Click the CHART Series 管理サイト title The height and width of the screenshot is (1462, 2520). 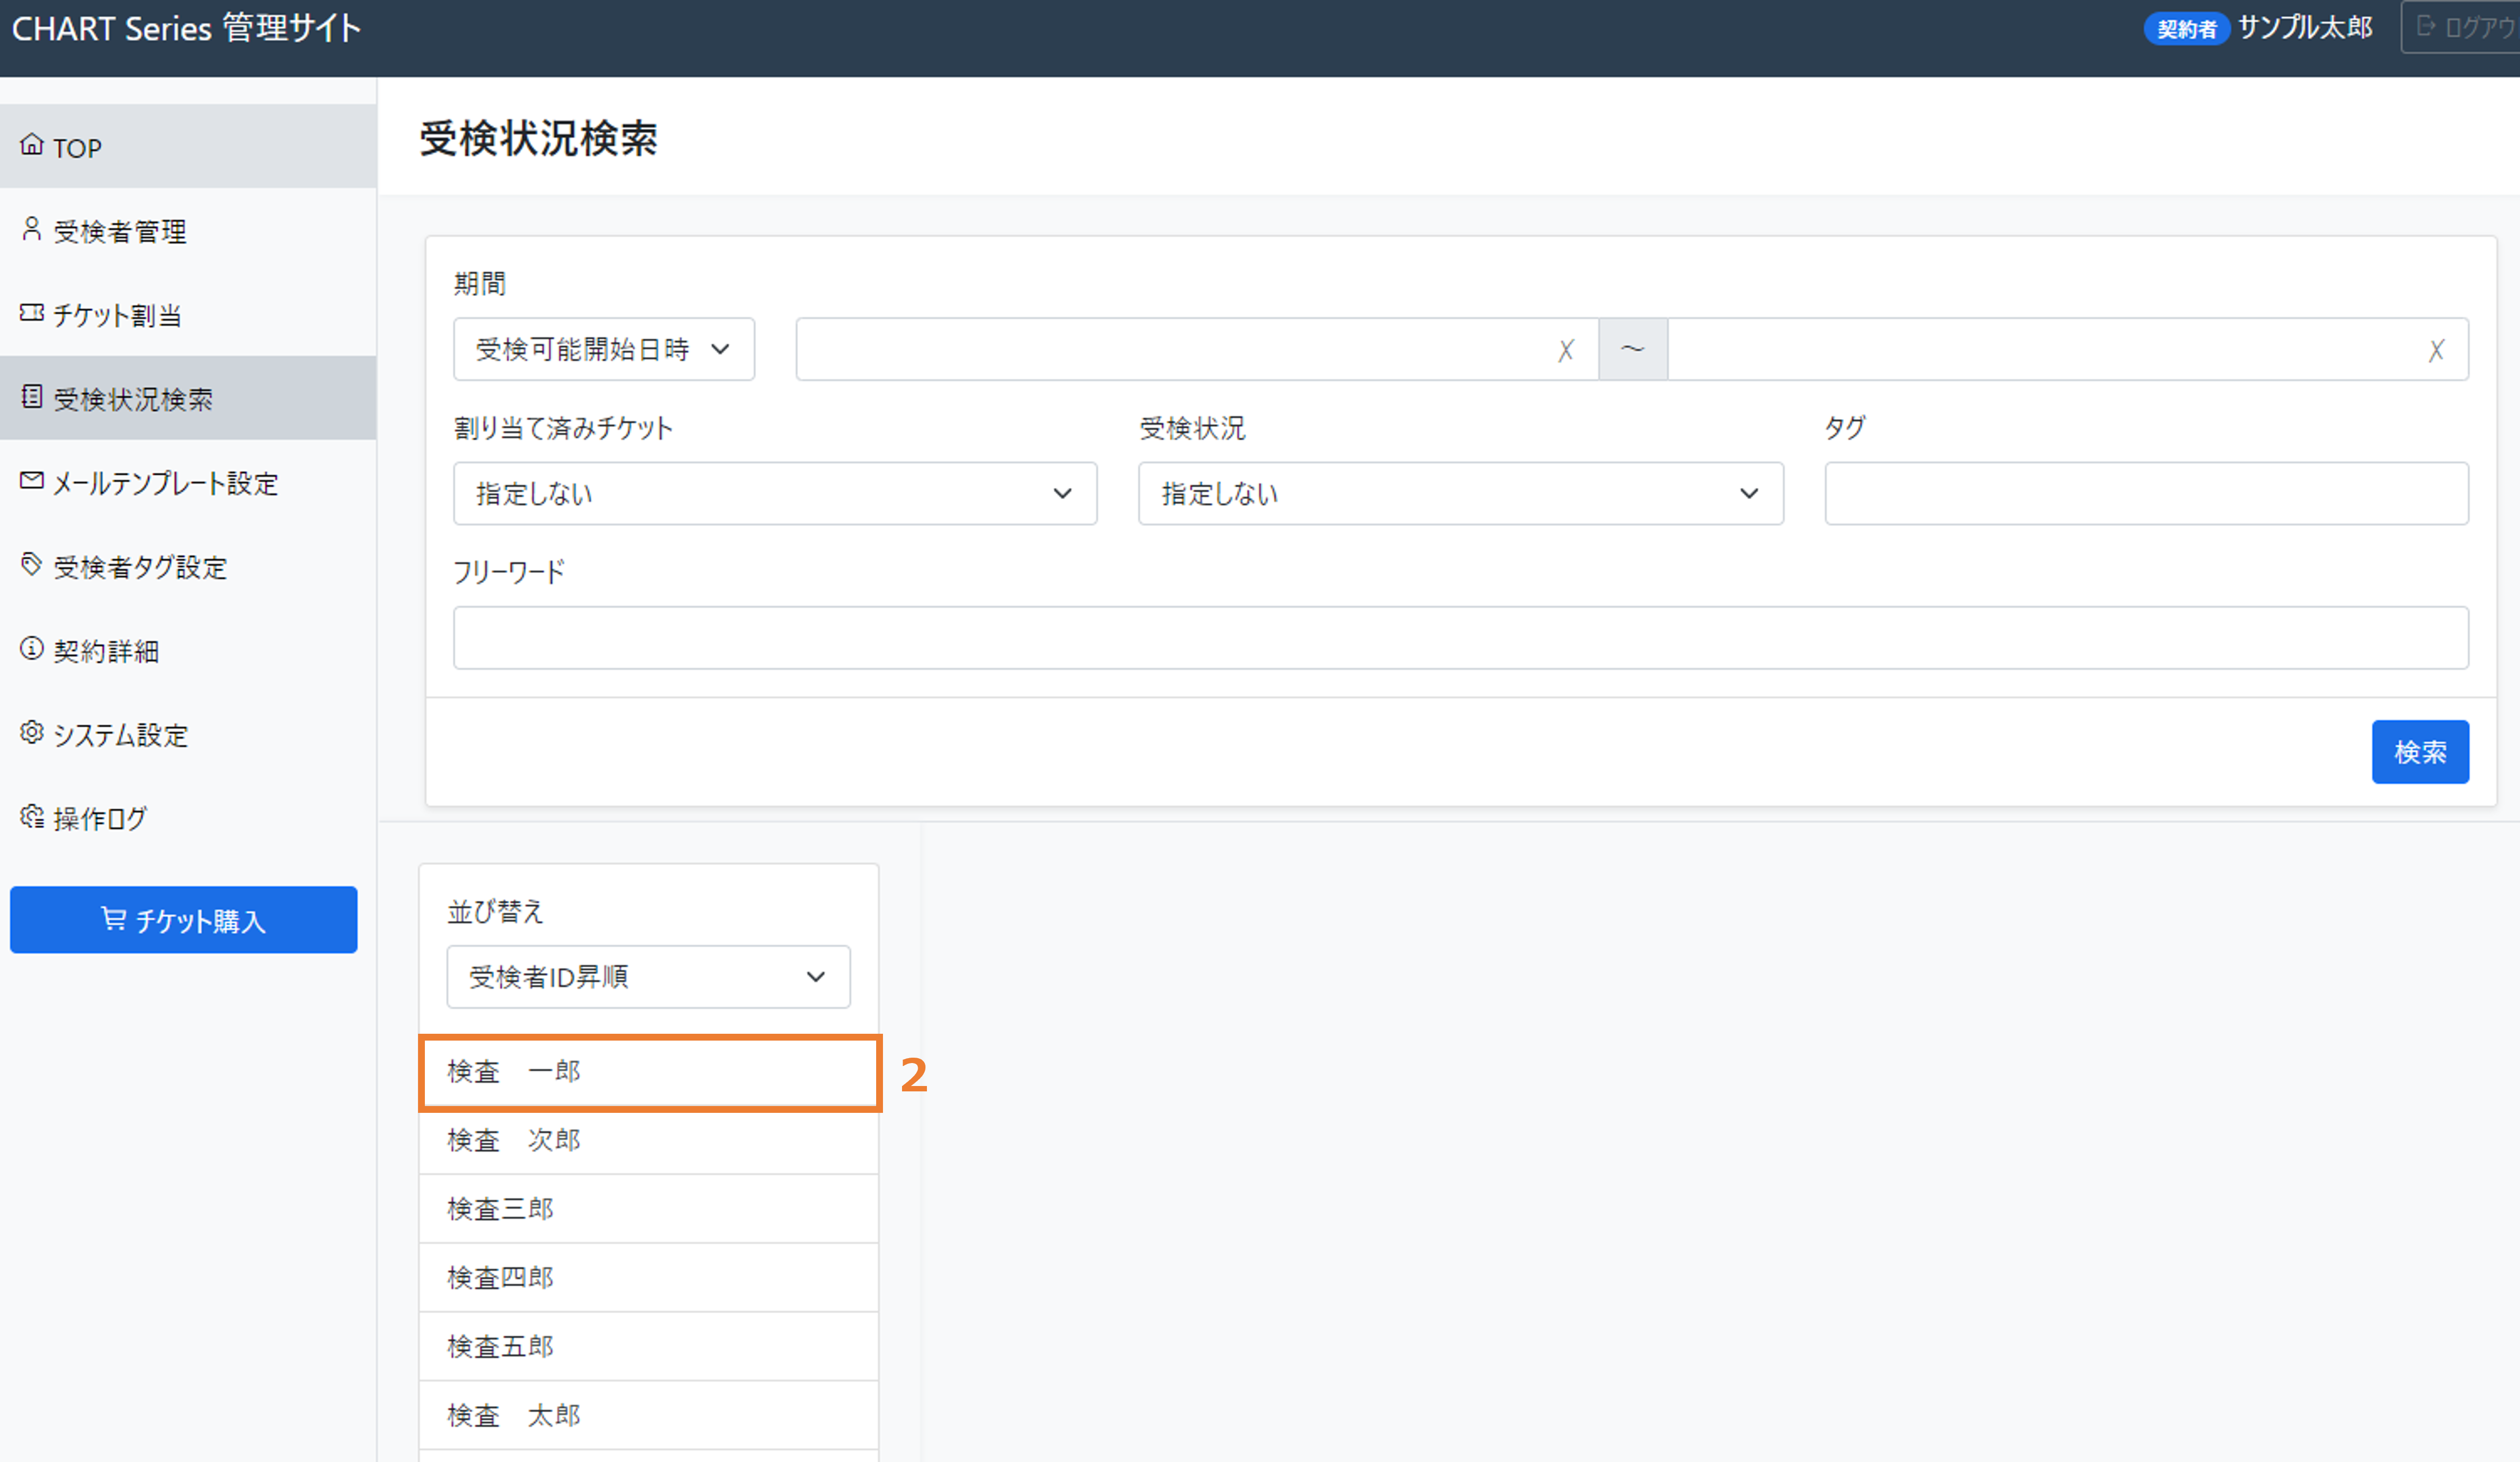186,28
